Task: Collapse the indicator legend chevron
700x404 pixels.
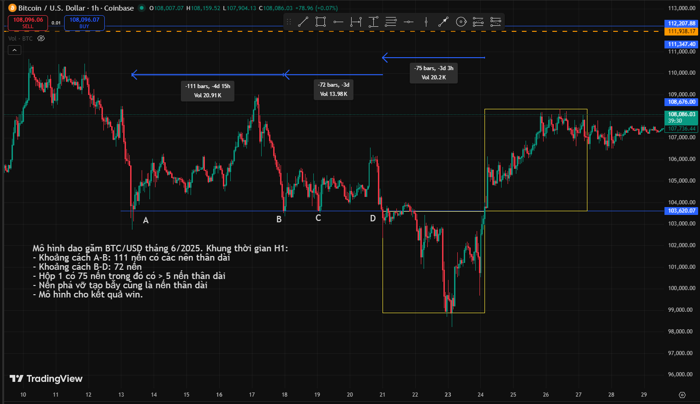Action: [x=14, y=50]
